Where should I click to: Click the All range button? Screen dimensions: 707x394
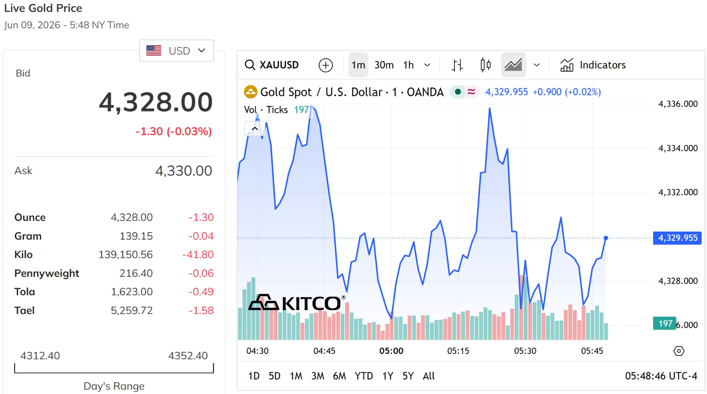pos(429,376)
